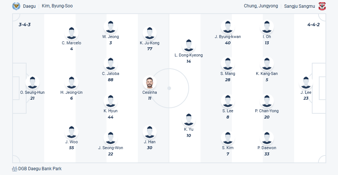Click the C. Jatoba name label
This screenshot has height=175, width=338.
click(x=111, y=73)
